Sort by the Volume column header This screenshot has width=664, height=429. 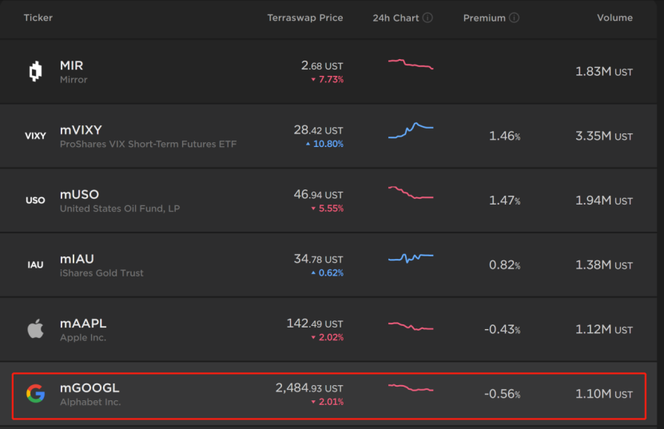614,18
